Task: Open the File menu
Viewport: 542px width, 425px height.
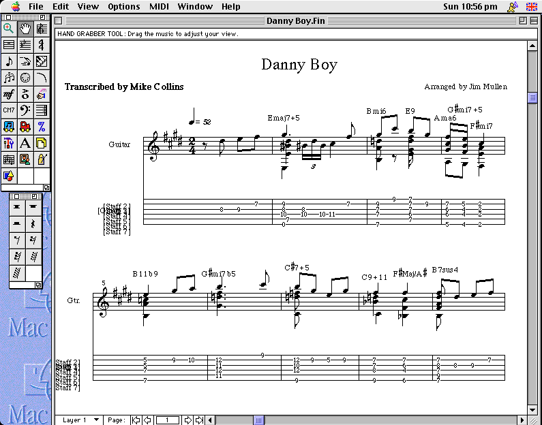Action: click(35, 7)
